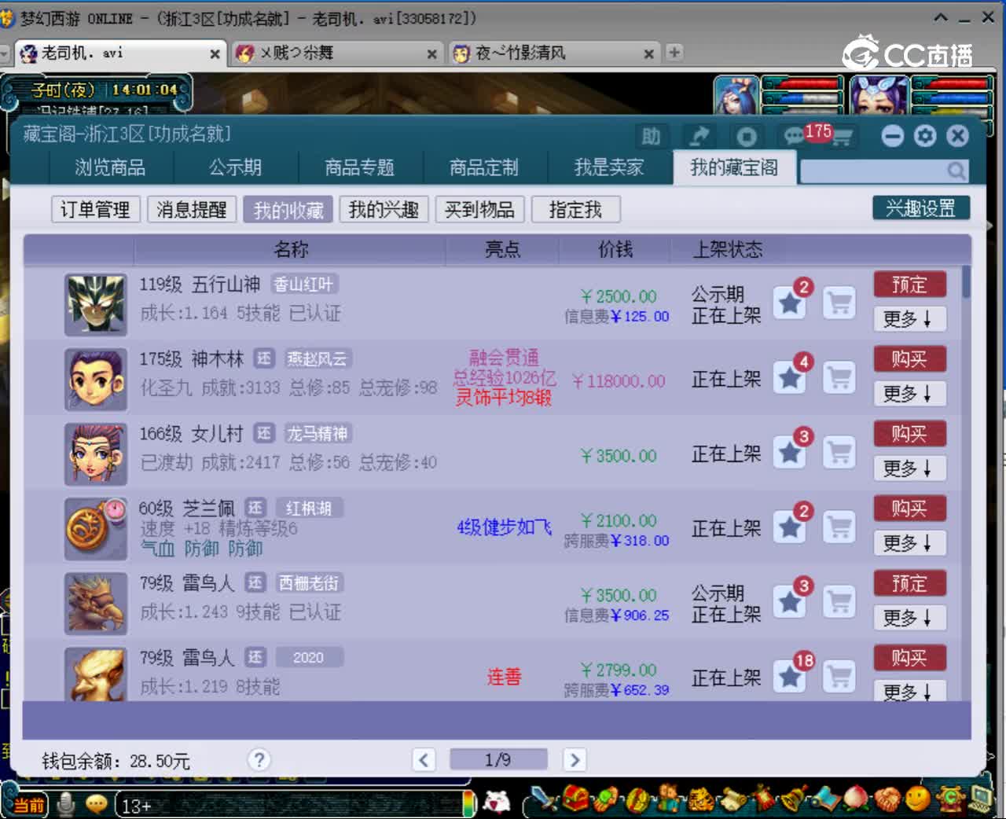The image size is (1006, 819).
Task: Toggle favorite star for 芝兰佩 row
Action: (x=790, y=527)
